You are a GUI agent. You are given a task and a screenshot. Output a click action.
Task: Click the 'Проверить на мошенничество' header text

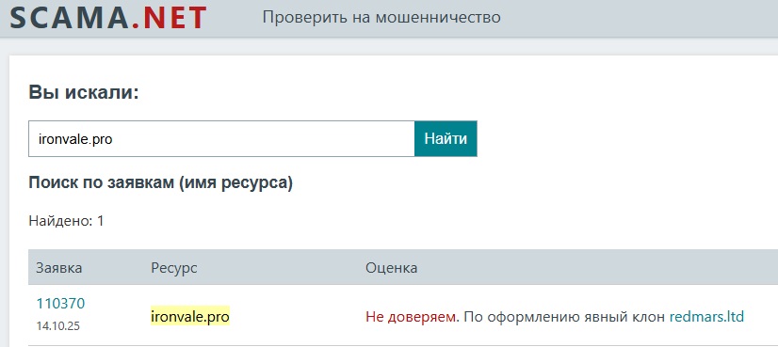coord(381,17)
